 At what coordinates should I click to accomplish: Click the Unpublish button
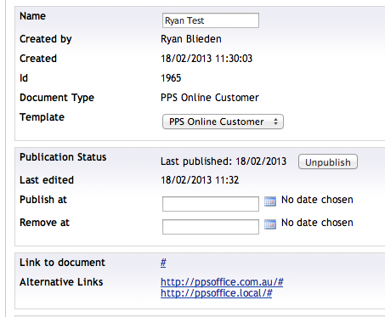pyautogui.click(x=328, y=162)
